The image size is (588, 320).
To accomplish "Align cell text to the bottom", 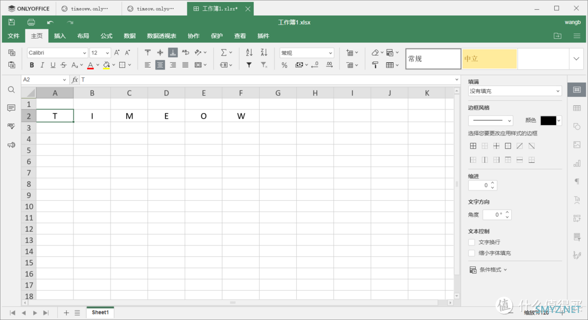I will coord(173,52).
